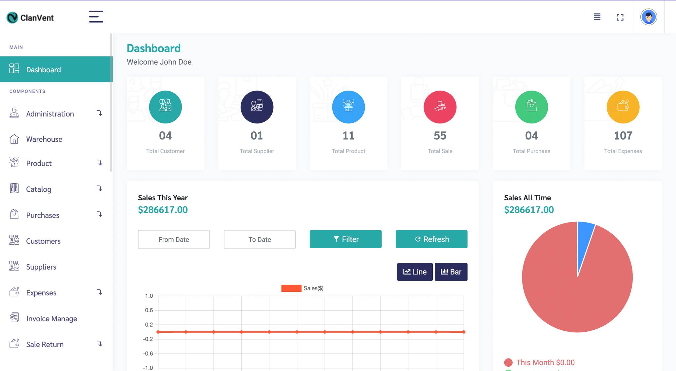Expand the Purchases submenu arrow

(99, 215)
